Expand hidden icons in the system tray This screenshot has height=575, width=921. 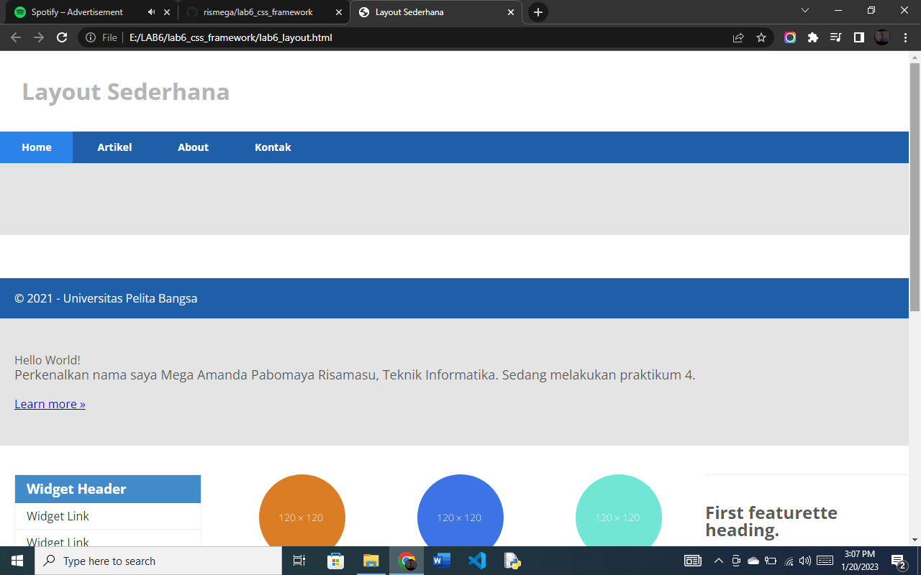coord(718,561)
